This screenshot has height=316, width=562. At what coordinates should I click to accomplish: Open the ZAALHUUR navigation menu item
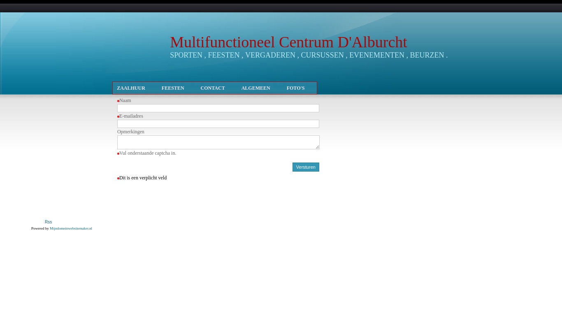pos(131,88)
